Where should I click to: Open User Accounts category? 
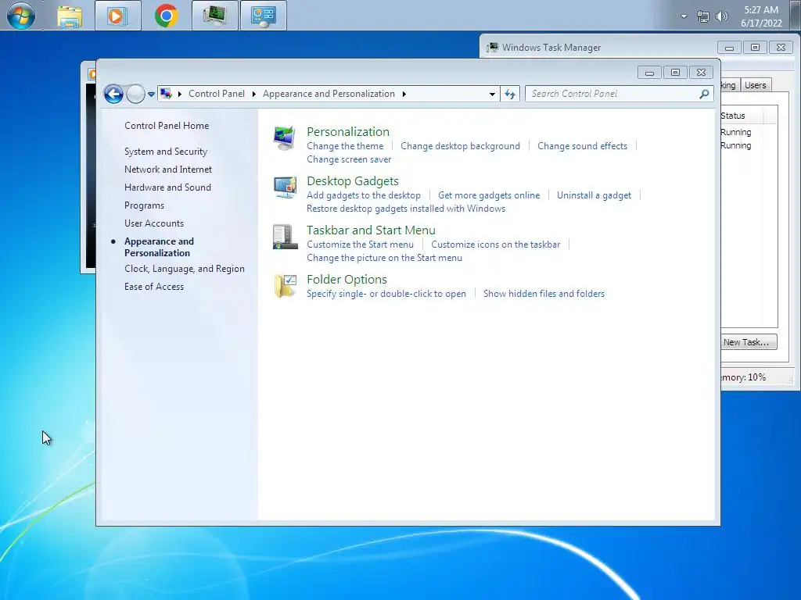(x=154, y=223)
